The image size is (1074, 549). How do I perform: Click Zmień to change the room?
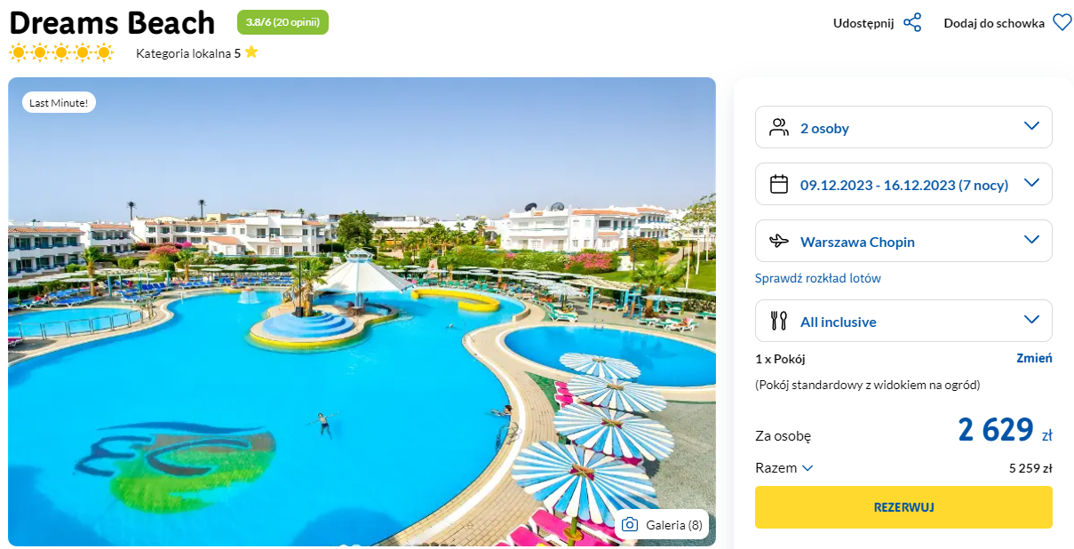click(1034, 358)
